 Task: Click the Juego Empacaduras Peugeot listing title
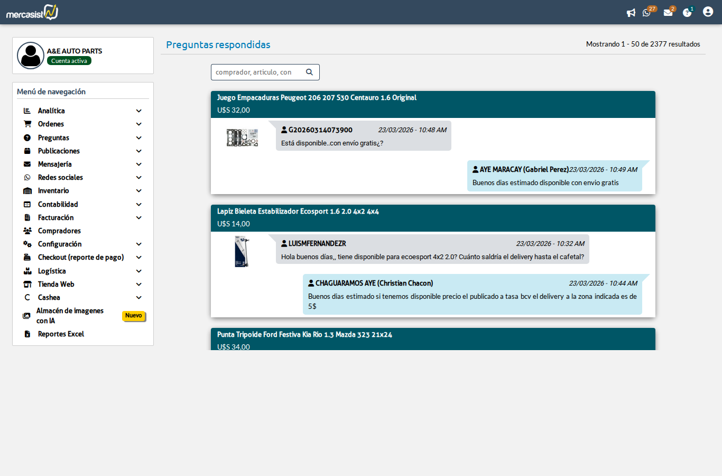(x=317, y=98)
